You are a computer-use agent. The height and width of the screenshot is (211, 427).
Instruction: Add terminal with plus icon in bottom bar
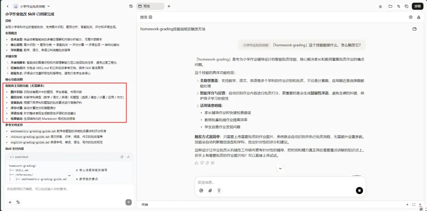coord(407,204)
